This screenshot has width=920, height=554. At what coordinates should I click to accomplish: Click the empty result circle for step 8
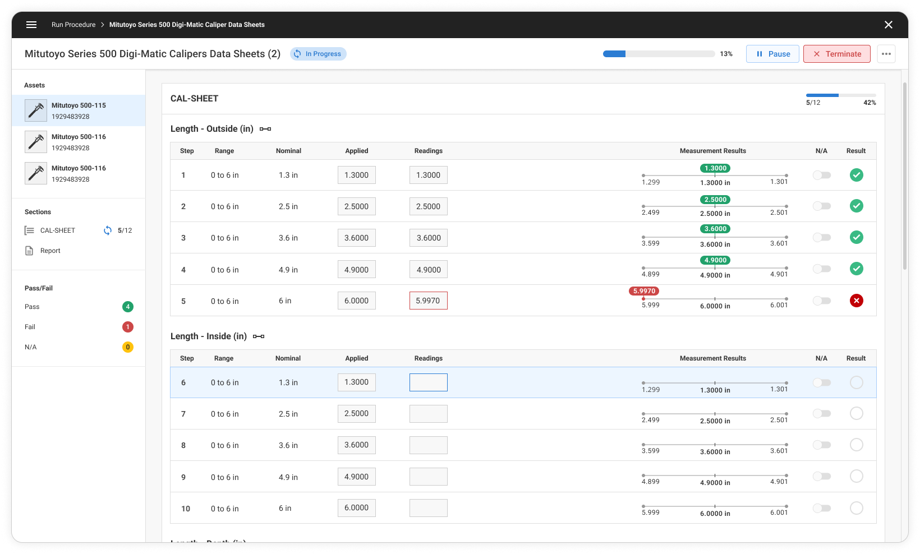pyautogui.click(x=857, y=445)
